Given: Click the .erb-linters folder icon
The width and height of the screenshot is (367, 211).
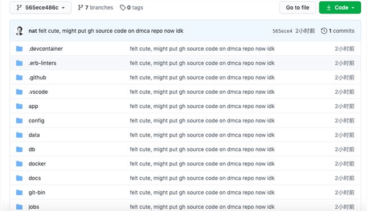Looking at the screenshot, I should [x=19, y=63].
